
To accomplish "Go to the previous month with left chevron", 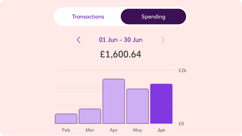I will pos(78,40).
